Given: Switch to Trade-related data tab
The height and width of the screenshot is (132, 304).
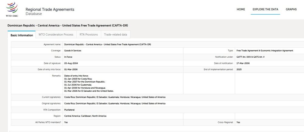Looking at the screenshot, I should [116, 35].
